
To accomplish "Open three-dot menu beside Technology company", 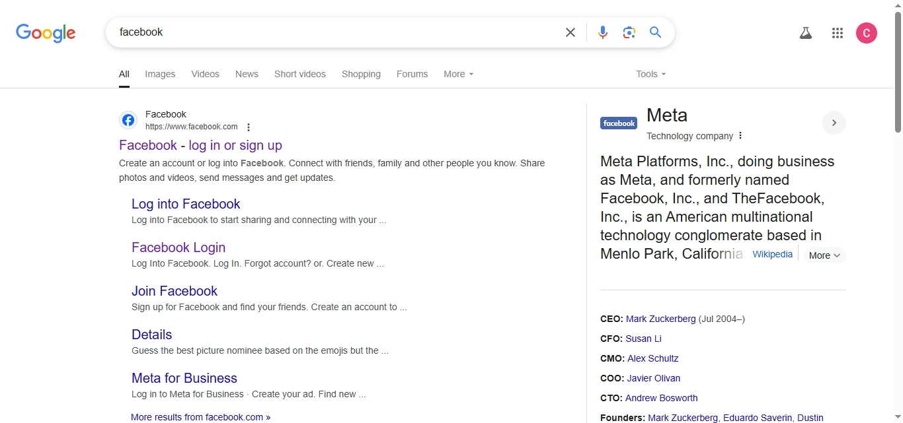I will (740, 136).
